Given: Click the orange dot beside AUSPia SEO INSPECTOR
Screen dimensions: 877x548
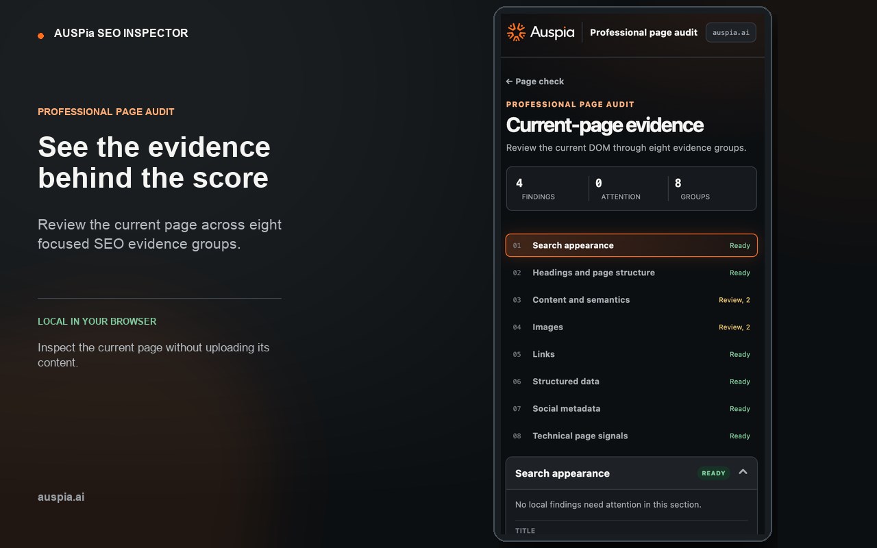Looking at the screenshot, I should click(41, 36).
